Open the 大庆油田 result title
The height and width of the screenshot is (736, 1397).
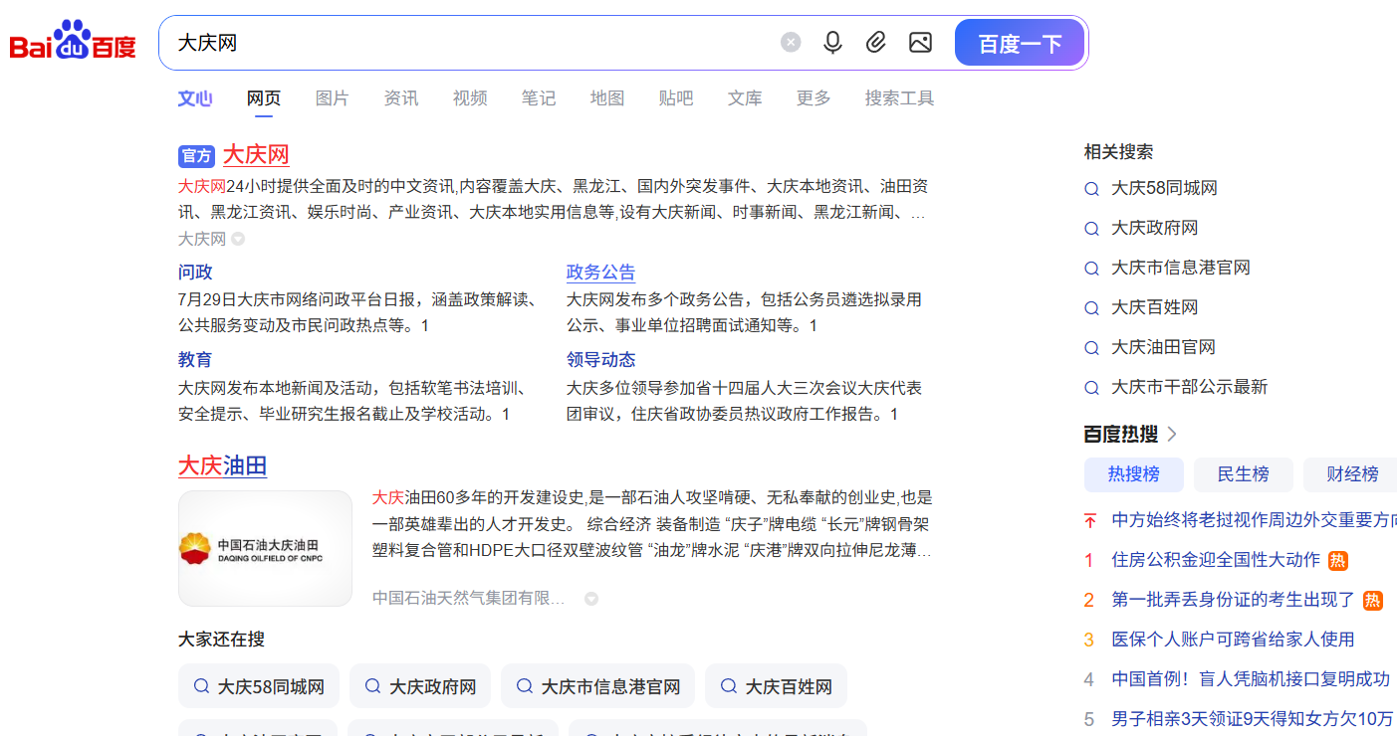[223, 466]
